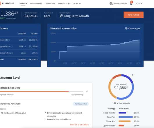Image resolution: width=154 pixels, height=128 pixels.
Task: Click the Access to specialized funds bullet
Action: [59, 119]
